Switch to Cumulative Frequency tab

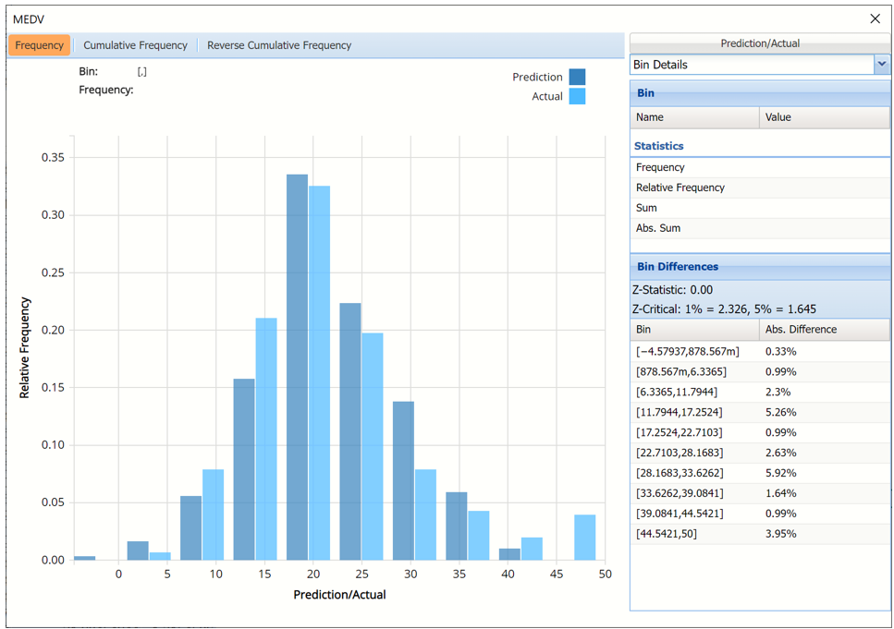[x=135, y=45]
